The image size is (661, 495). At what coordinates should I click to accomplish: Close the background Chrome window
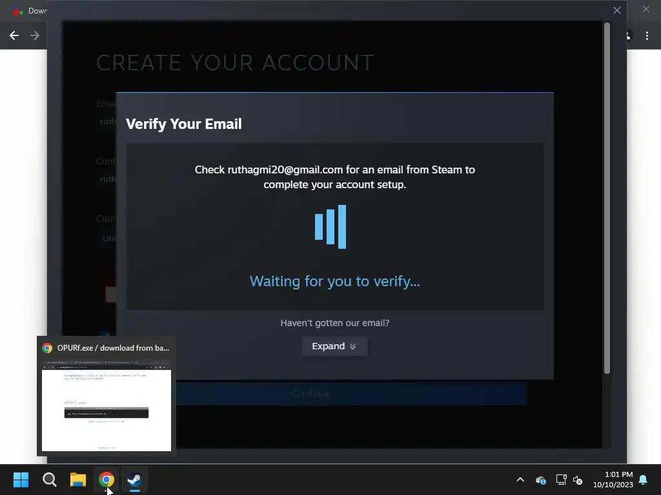[646, 9]
